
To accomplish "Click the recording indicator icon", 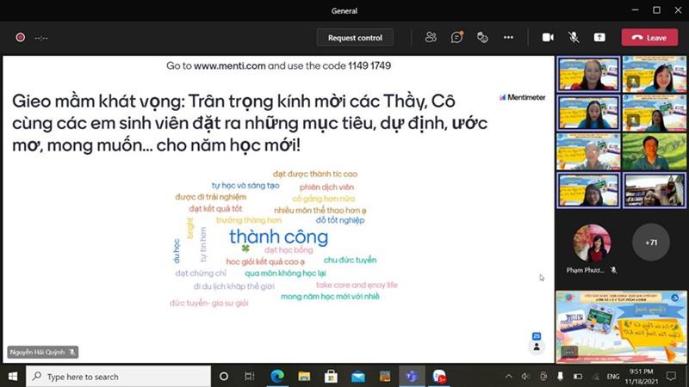I will click(x=20, y=37).
